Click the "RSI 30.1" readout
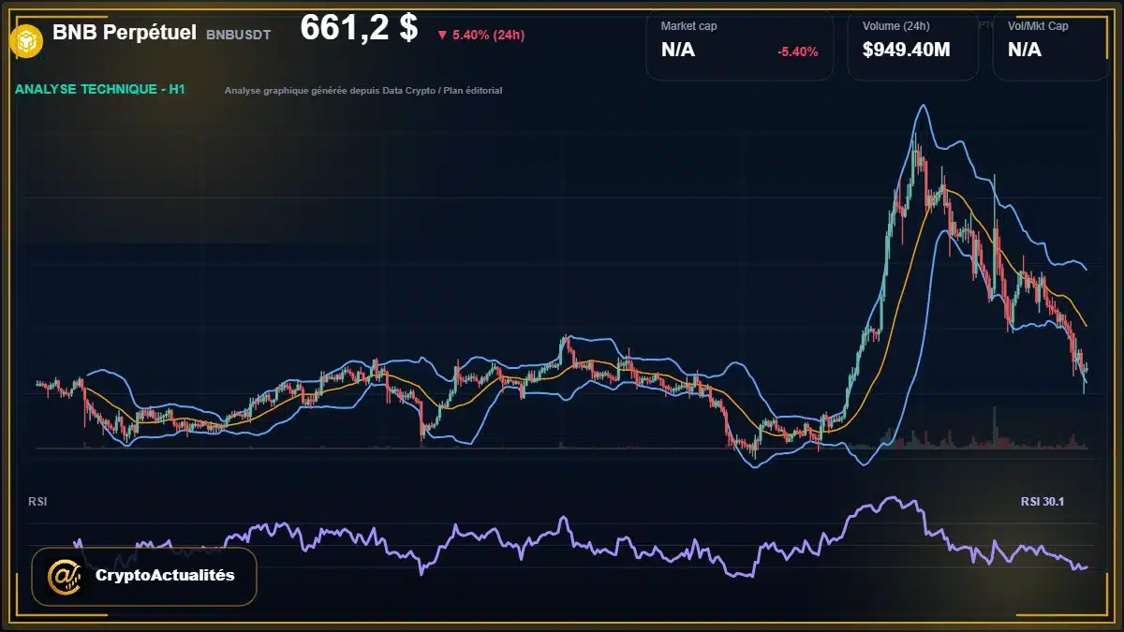1124x632 pixels. [1042, 502]
